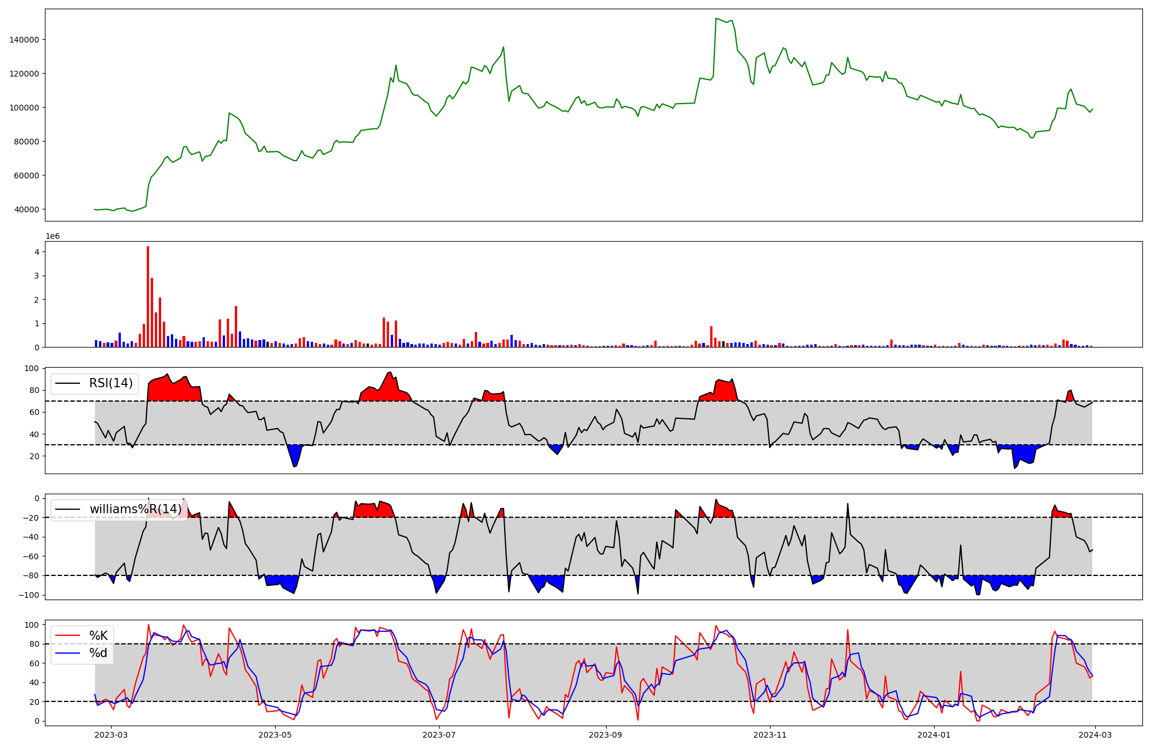Click the 1e6 volume scale label

coord(52,236)
